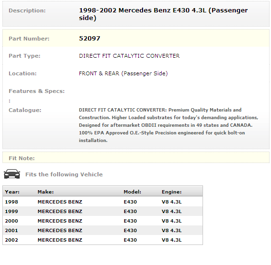This screenshot has height=265, width=271.
Task: Click DIRECT FIT CATALYTIC CONVERTER part type text
Action: [129, 56]
